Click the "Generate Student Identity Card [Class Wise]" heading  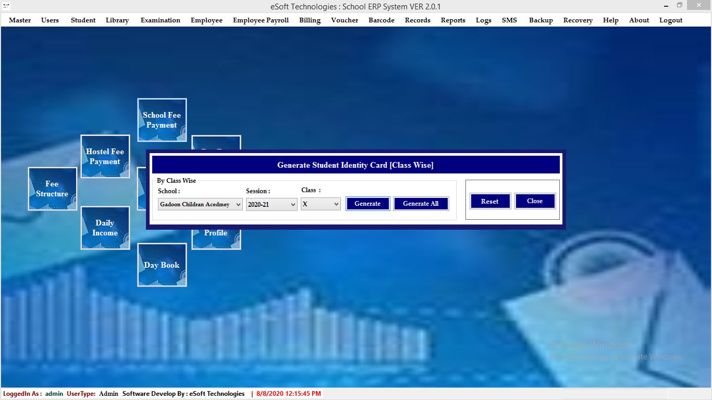tap(355, 165)
